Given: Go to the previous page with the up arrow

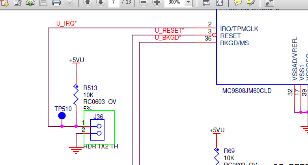Looking at the screenshot, I should (x=88, y=2).
